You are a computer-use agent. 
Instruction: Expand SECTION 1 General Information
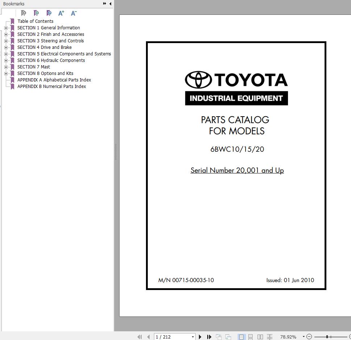coord(6,28)
